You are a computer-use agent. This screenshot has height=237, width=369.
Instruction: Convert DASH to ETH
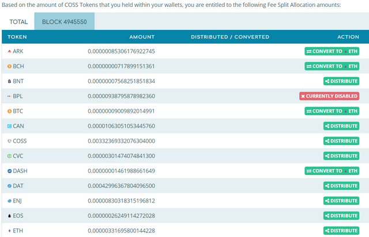coord(332,171)
